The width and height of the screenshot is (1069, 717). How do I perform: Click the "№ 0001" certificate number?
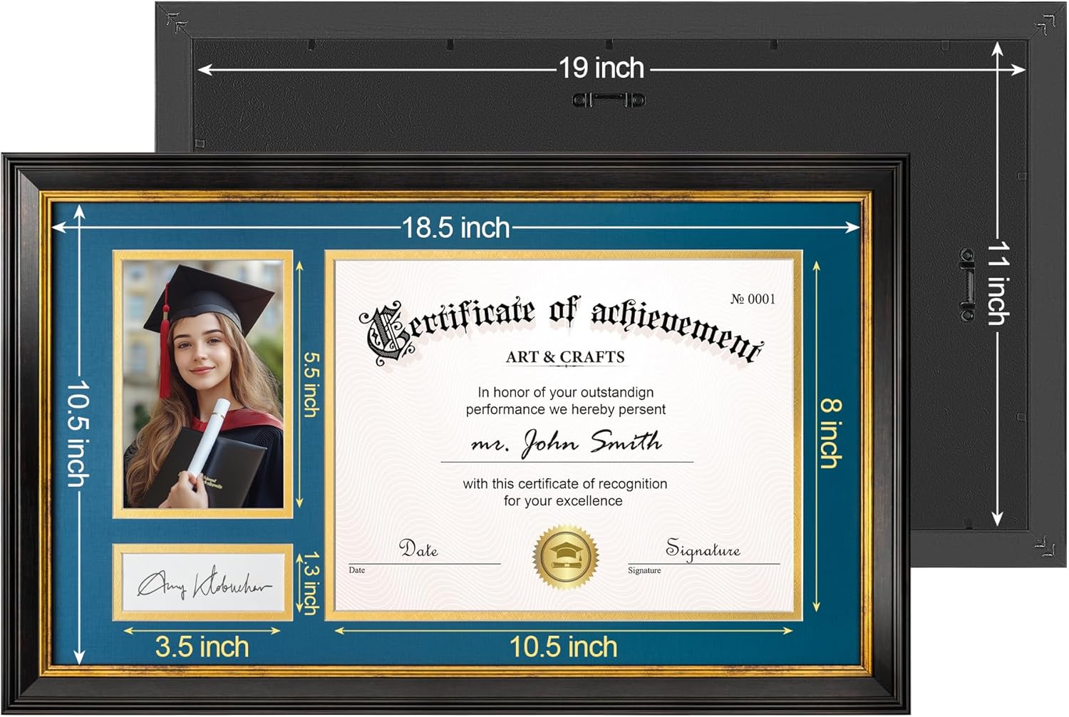[752, 299]
